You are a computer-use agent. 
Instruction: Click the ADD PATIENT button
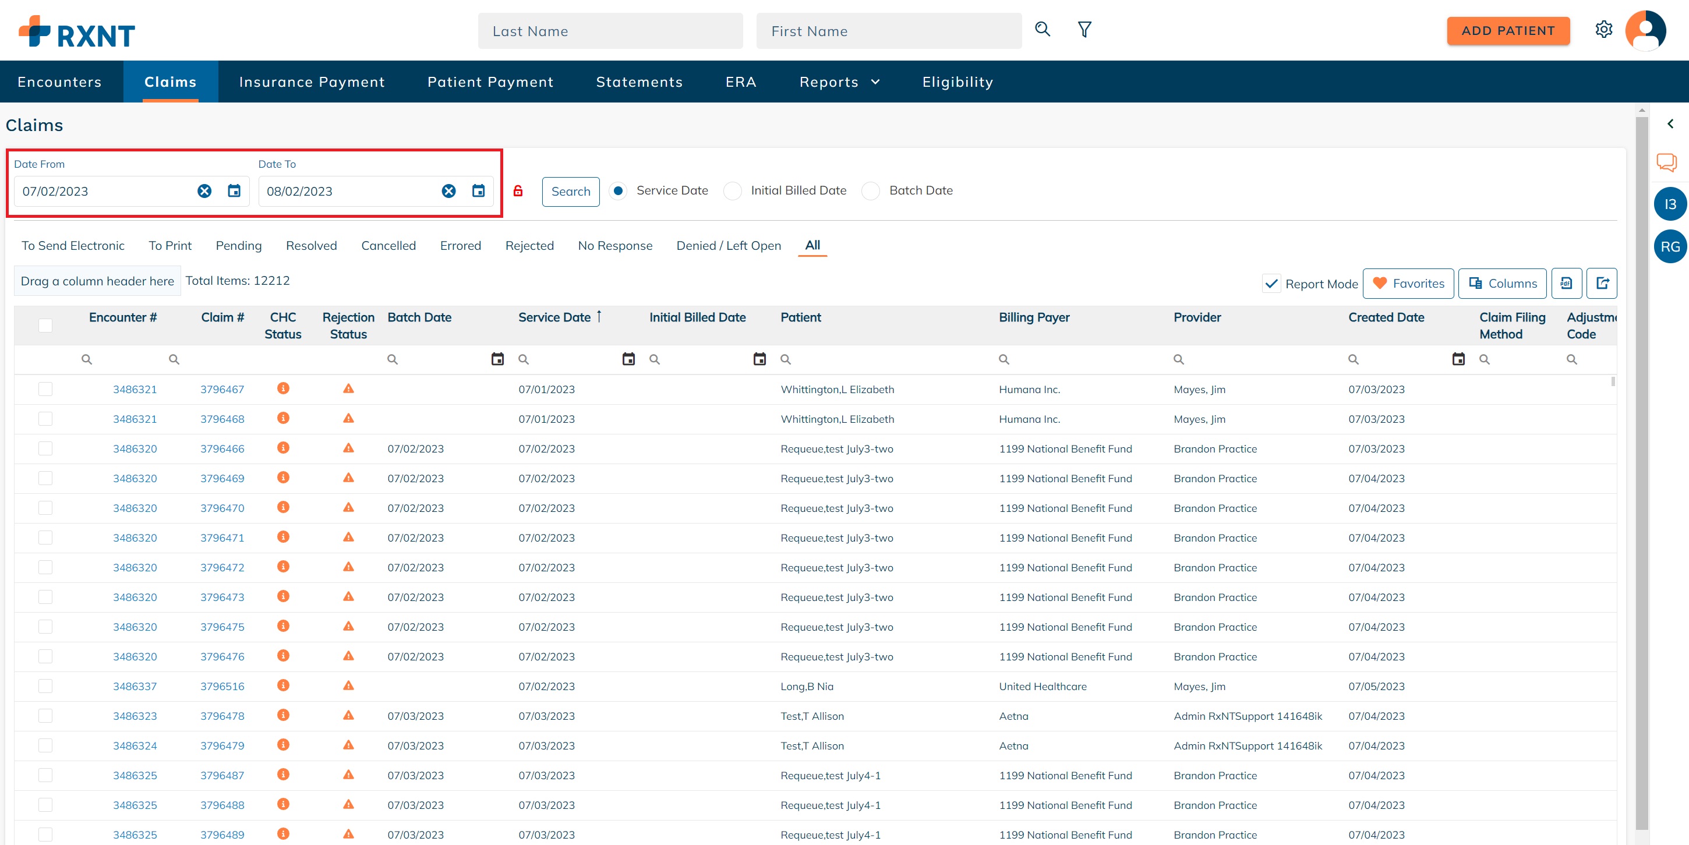click(1508, 31)
